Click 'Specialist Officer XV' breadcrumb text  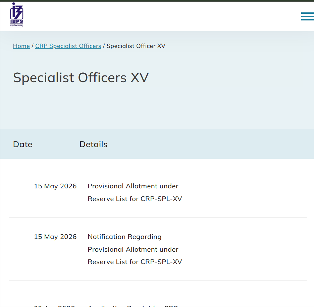136,46
